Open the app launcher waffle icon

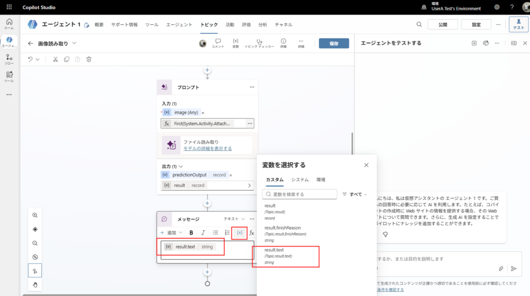[9, 7]
